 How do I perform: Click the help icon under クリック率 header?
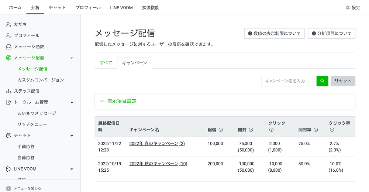coord(332,130)
